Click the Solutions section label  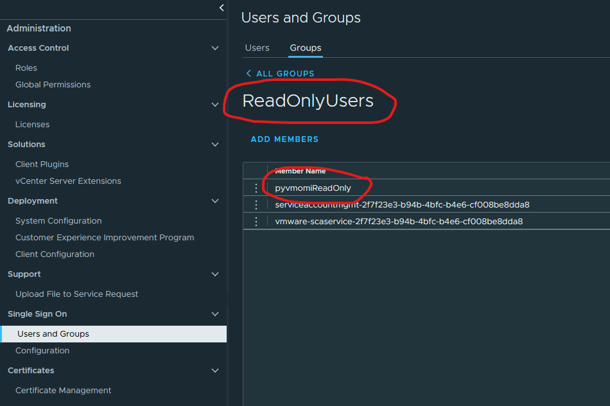point(26,145)
